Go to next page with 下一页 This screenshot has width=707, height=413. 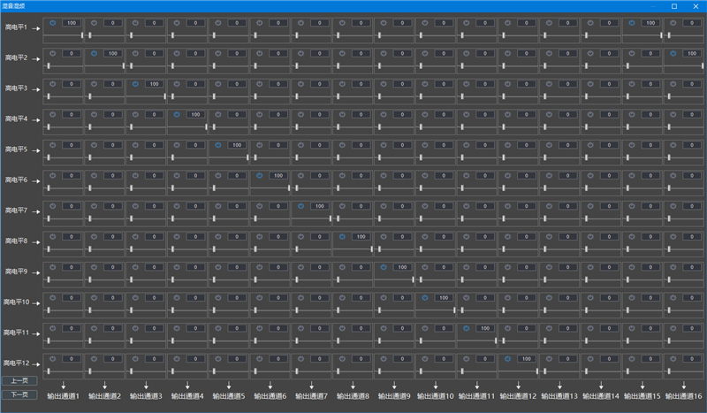pos(19,394)
